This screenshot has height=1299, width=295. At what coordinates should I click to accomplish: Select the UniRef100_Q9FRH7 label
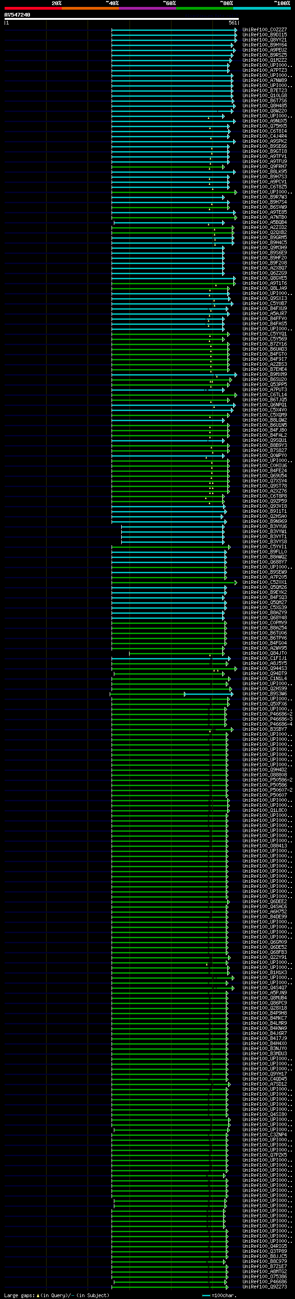point(265,166)
